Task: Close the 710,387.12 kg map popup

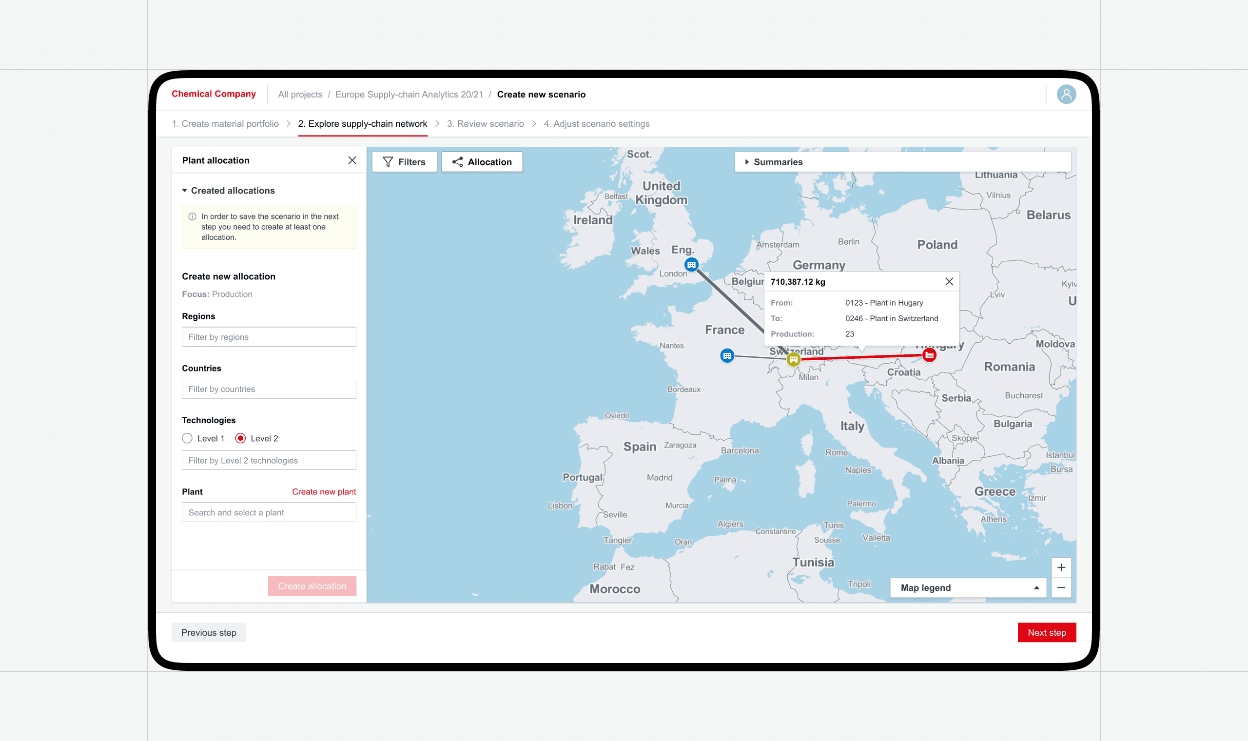Action: (949, 282)
